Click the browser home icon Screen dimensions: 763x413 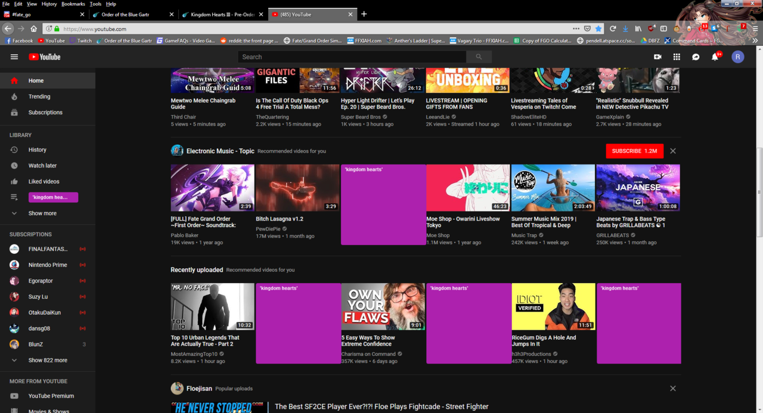click(34, 29)
